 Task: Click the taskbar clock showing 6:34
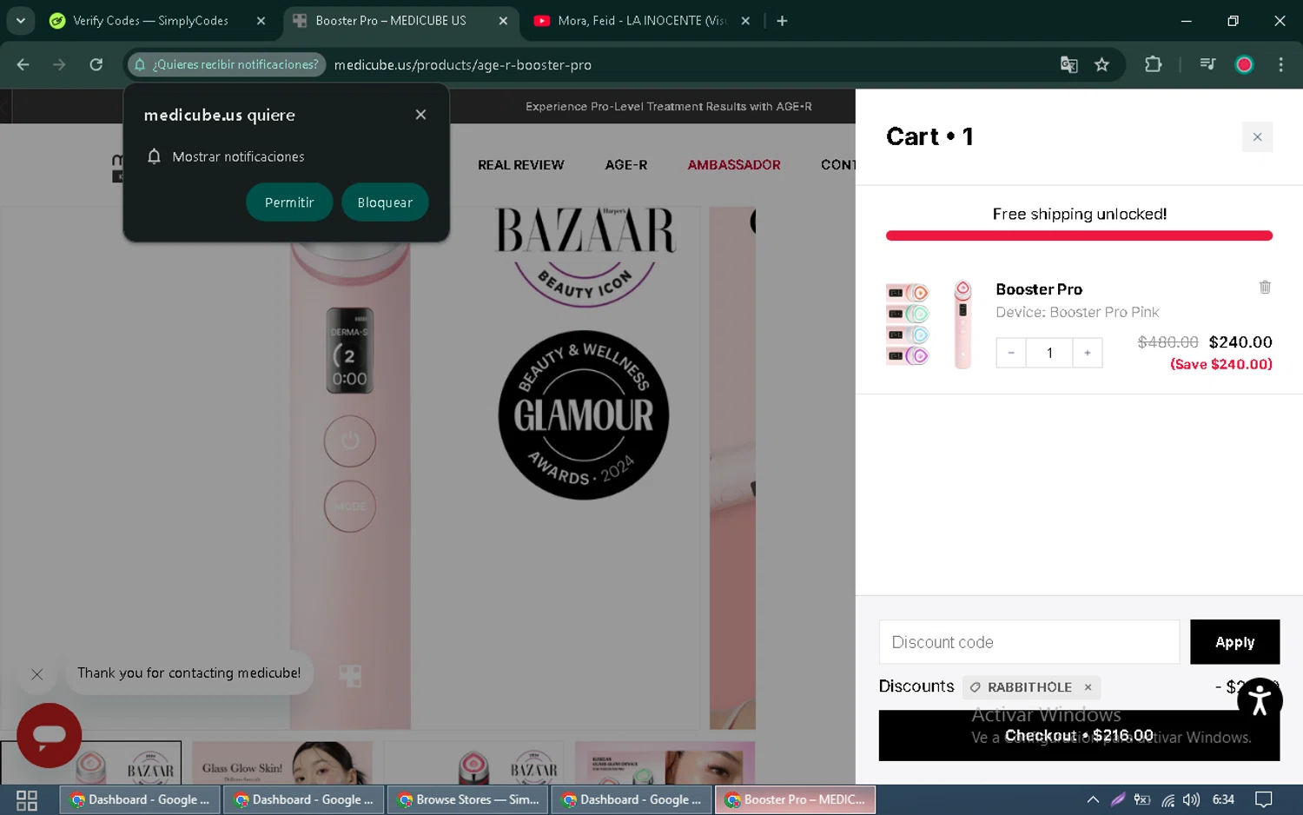pos(1223,799)
